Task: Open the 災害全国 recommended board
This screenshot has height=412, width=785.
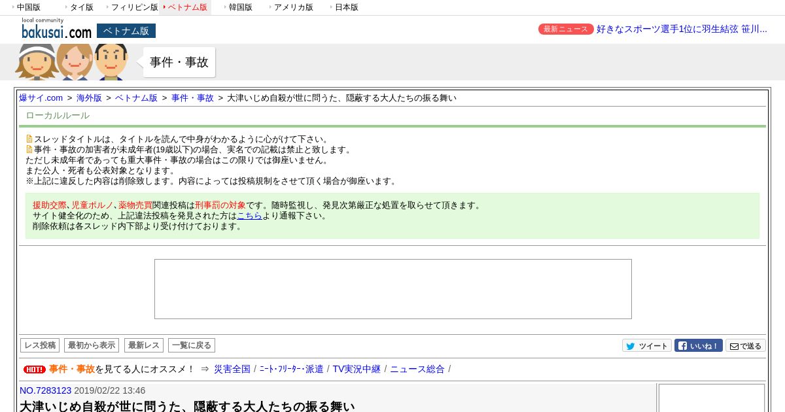Action: tap(232, 369)
